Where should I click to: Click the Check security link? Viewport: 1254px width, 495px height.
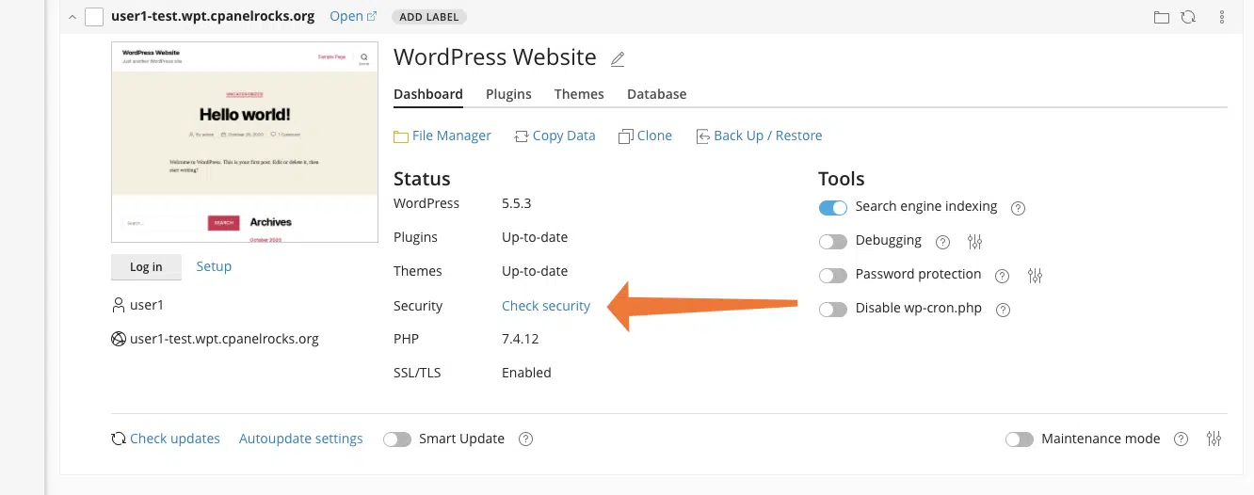[x=546, y=306]
